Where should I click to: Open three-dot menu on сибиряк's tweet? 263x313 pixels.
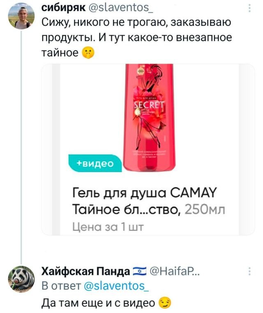(x=249, y=8)
